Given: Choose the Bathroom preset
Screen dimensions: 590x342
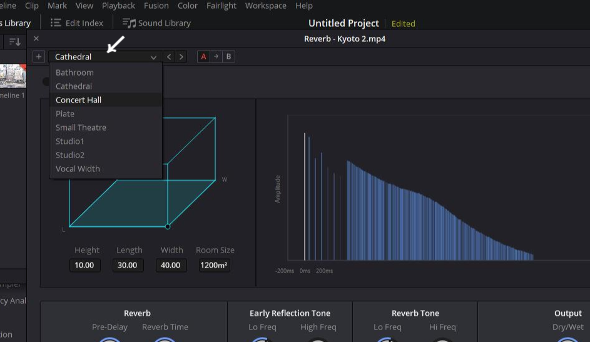Looking at the screenshot, I should pos(105,73).
